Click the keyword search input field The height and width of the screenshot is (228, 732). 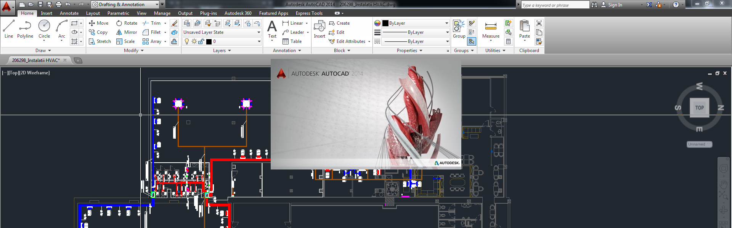[555, 5]
